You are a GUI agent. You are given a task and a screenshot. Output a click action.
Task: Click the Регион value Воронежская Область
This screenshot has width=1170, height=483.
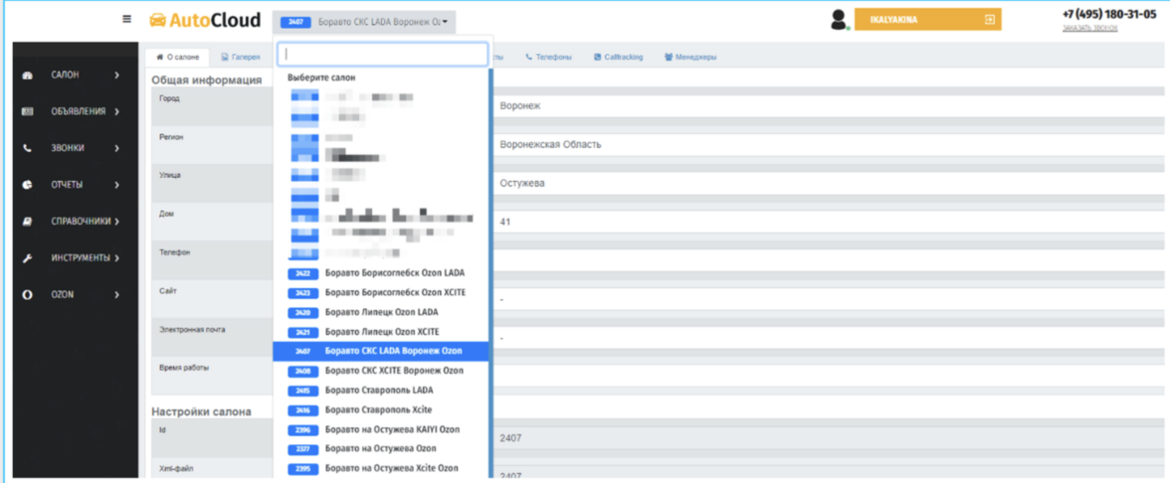pos(550,145)
